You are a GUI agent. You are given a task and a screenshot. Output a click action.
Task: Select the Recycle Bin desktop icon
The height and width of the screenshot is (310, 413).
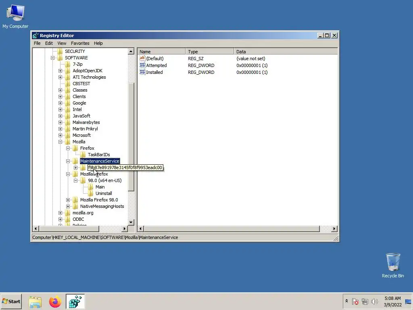(x=393, y=266)
